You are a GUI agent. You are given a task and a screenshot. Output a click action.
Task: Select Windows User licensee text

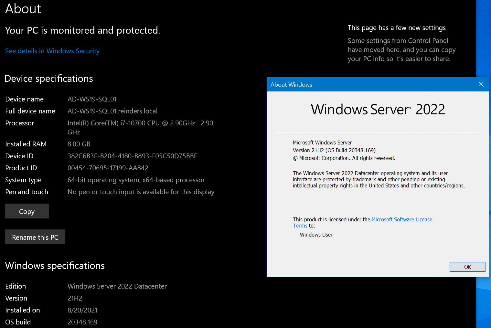click(316, 235)
